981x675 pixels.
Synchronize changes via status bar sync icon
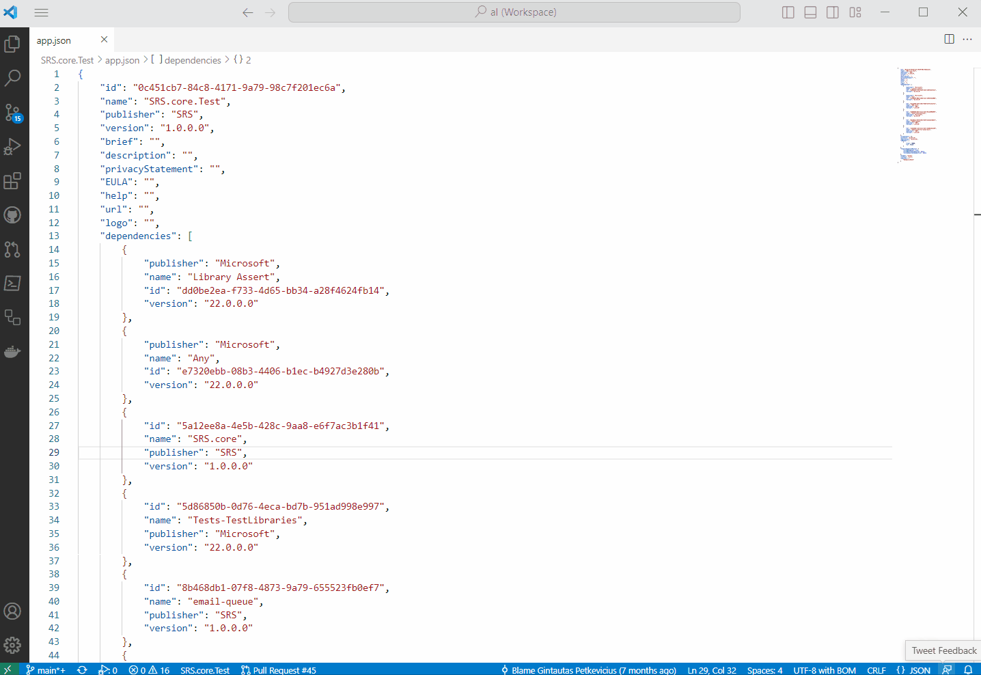click(x=82, y=670)
